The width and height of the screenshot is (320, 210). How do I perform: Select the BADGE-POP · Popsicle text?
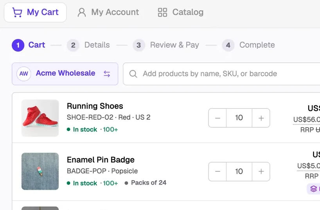pos(102,171)
